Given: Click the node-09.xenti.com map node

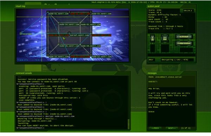Looking at the screenshot, I should click(91, 46).
